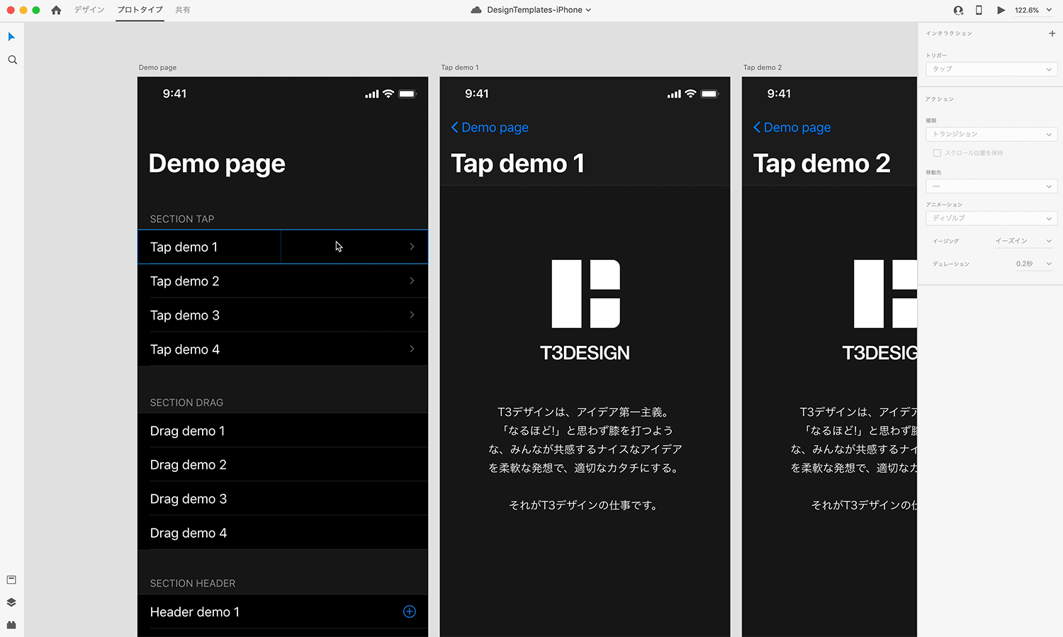Viewport: 1063px width, 637px height.
Task: Select the large 'Demo page' title heading
Action: [217, 164]
